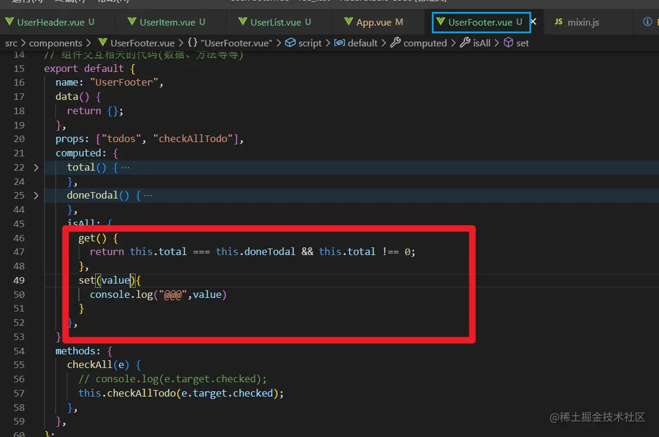659x437 pixels.
Task: Click the 'src' breadcrumb segment
Action: click(x=11, y=43)
